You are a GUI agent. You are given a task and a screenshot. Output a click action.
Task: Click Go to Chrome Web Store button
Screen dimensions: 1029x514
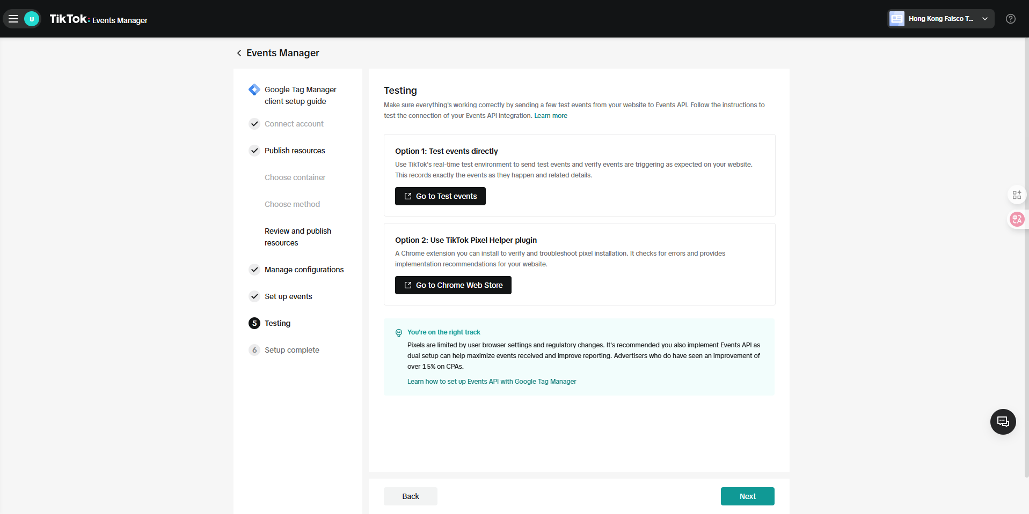[x=453, y=285]
